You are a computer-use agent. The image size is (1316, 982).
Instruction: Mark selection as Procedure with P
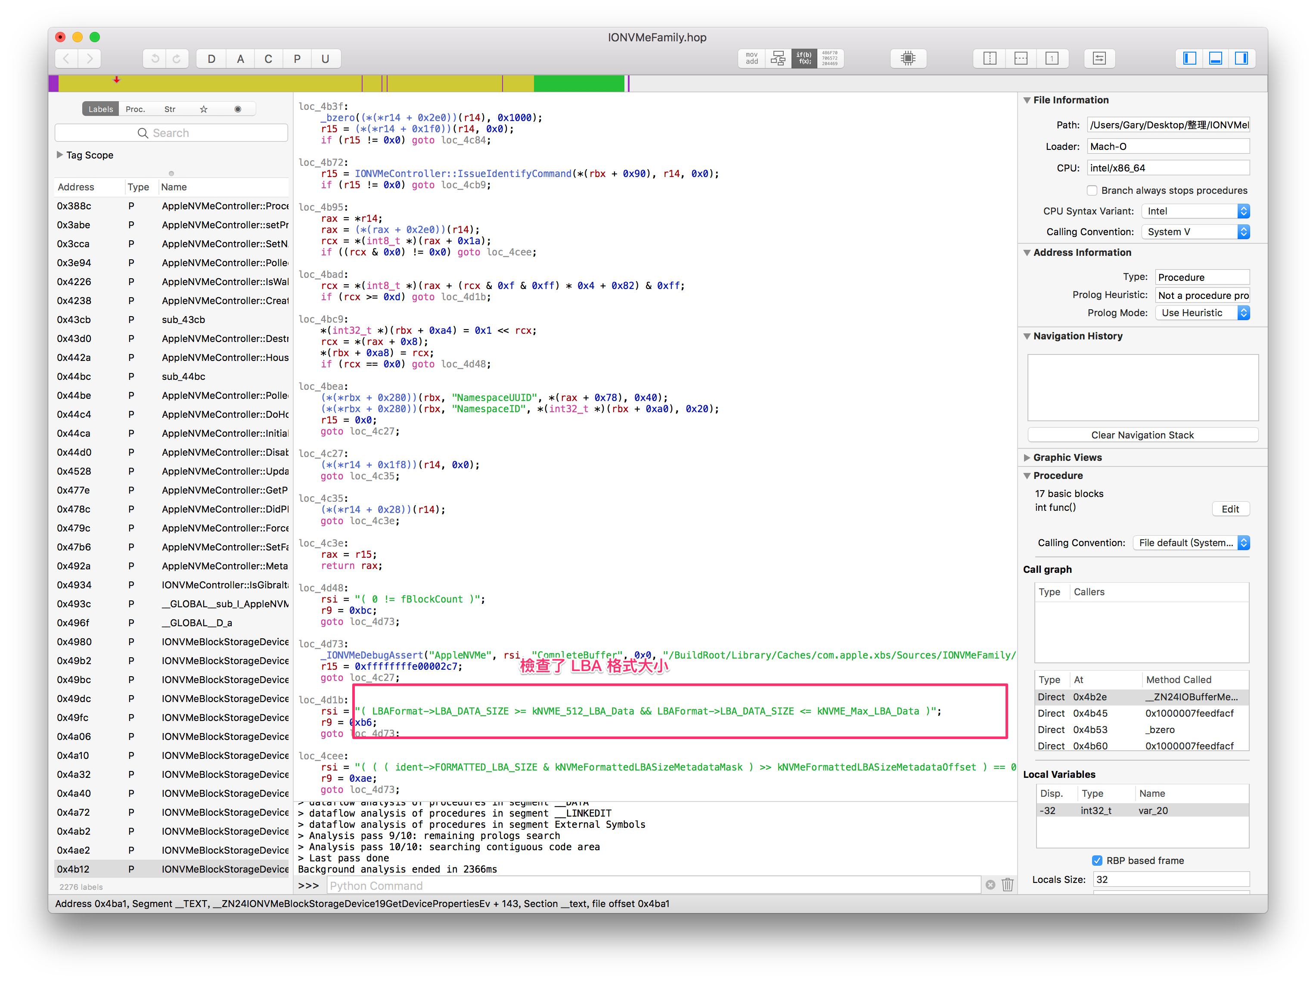pos(297,58)
